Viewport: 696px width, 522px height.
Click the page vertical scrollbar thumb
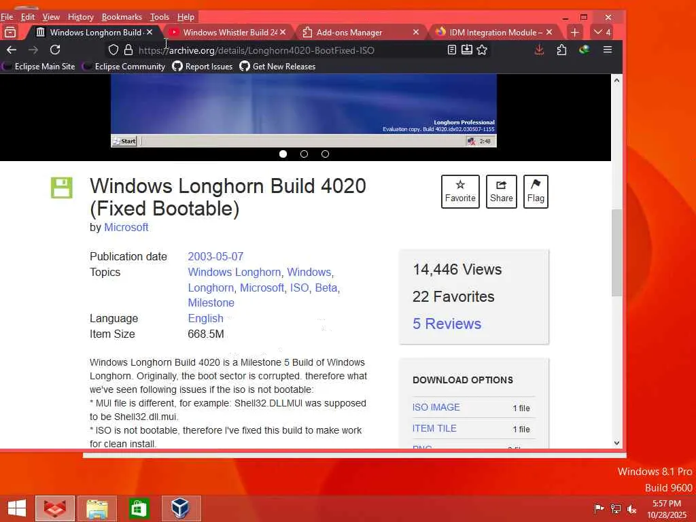point(616,252)
